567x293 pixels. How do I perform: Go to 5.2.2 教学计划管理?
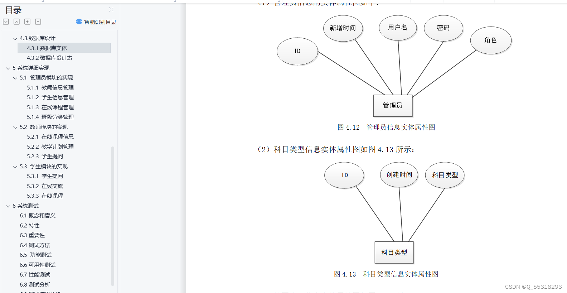(50, 147)
